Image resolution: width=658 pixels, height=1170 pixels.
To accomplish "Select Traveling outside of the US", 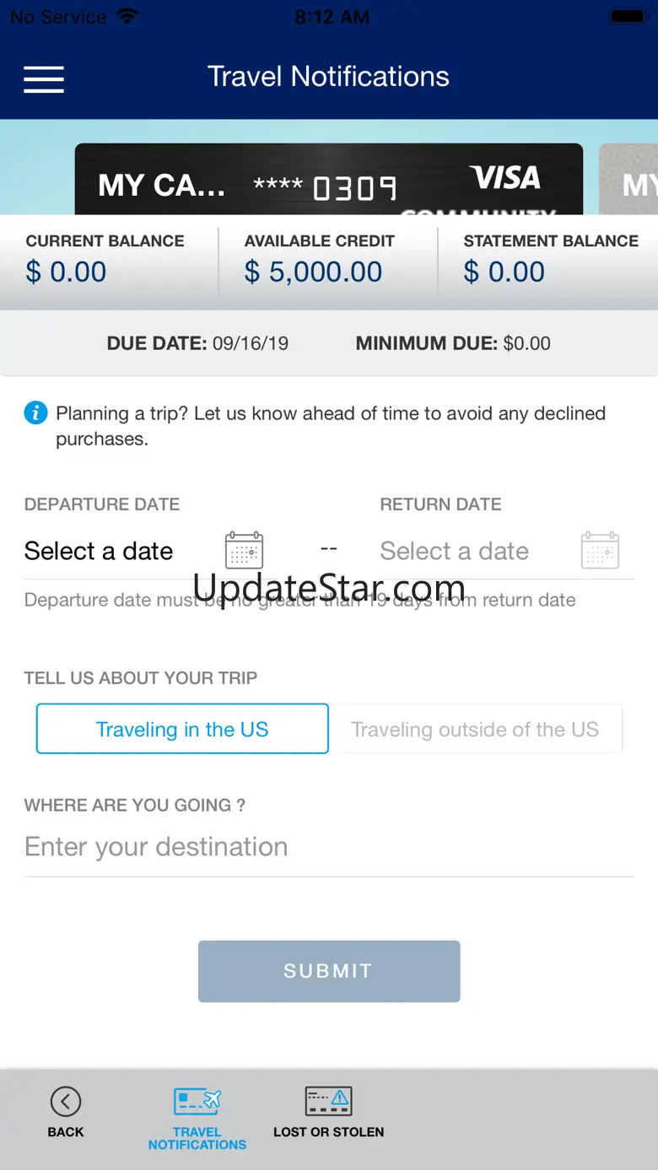I will 475,729.
